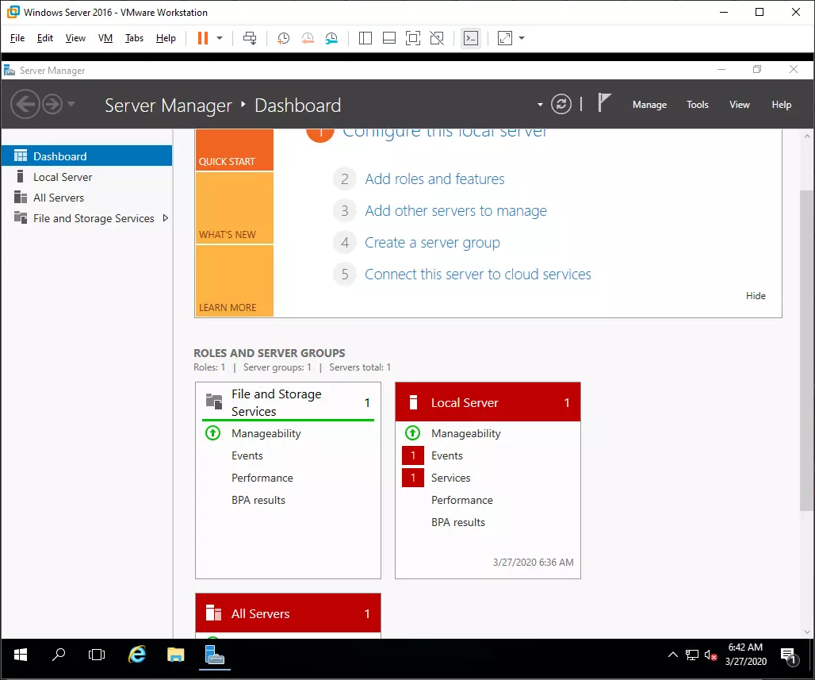Click the Add roles and features link
This screenshot has height=680, width=815.
coord(434,179)
